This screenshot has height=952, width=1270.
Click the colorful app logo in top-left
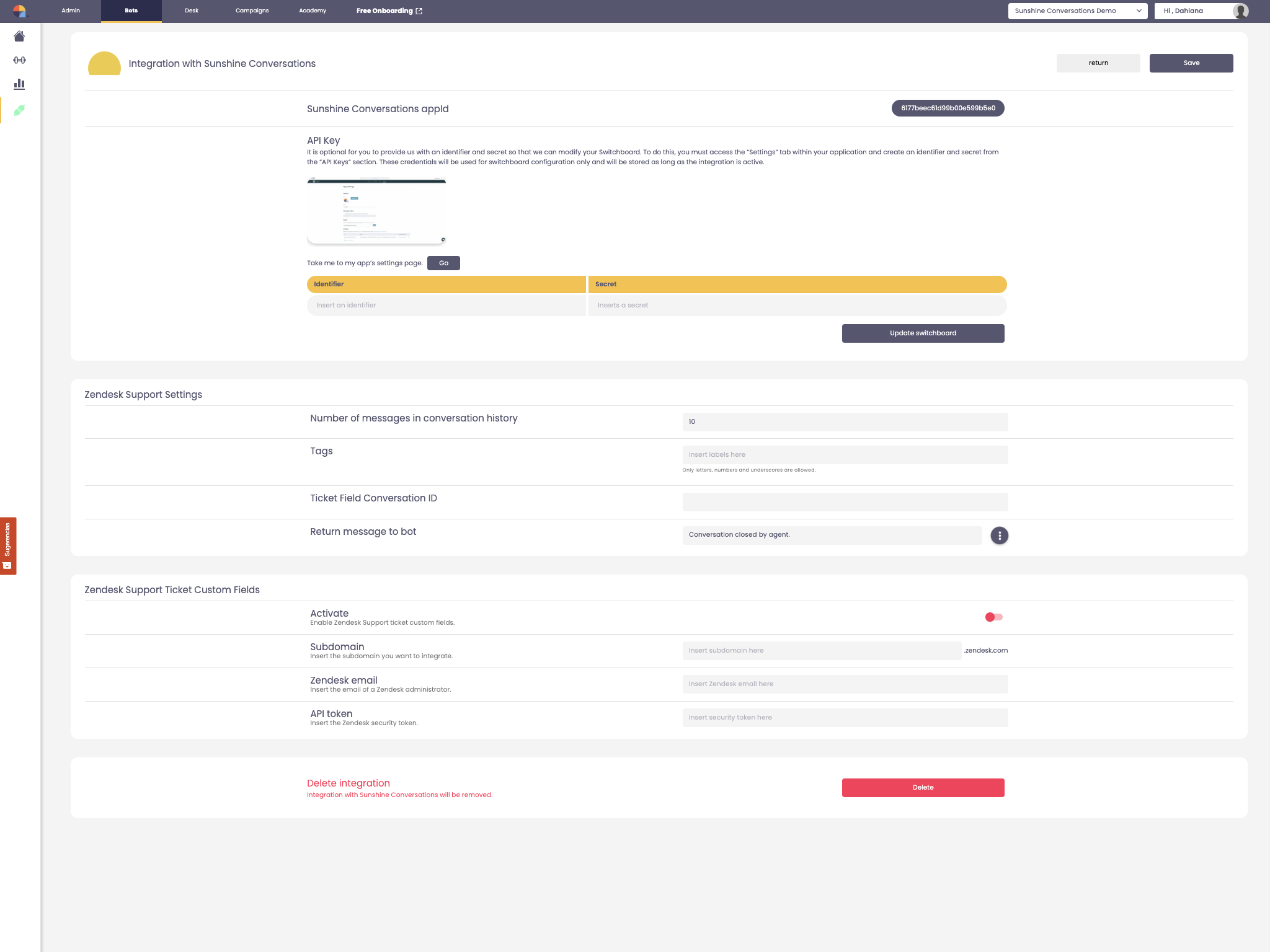tap(19, 11)
